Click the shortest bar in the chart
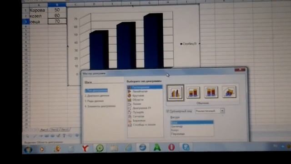Viewport: 291px width, 164px height. pos(99,50)
